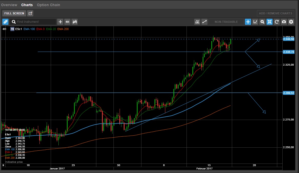Click date 30 on the time axis
The image size is (299, 173).
point(119,165)
